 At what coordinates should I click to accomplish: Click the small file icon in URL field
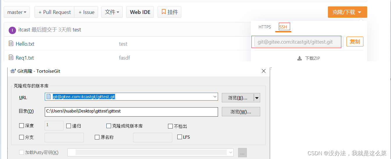(x=49, y=97)
